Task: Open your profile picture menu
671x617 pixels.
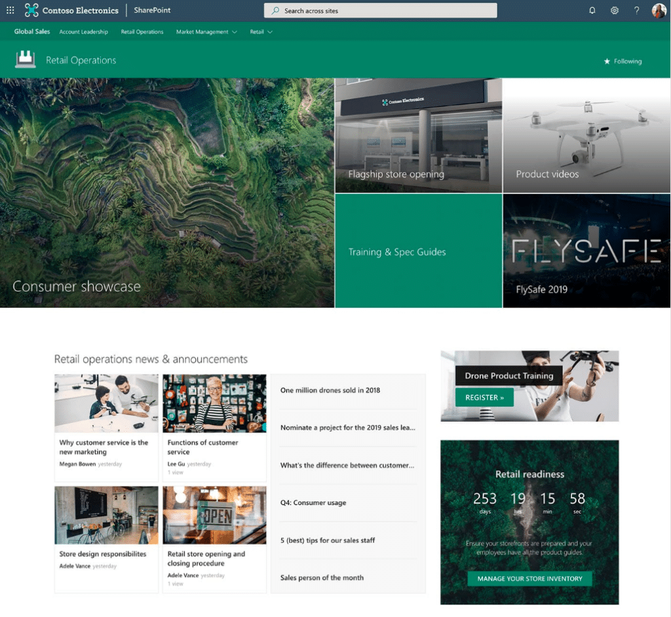Action: [x=659, y=10]
